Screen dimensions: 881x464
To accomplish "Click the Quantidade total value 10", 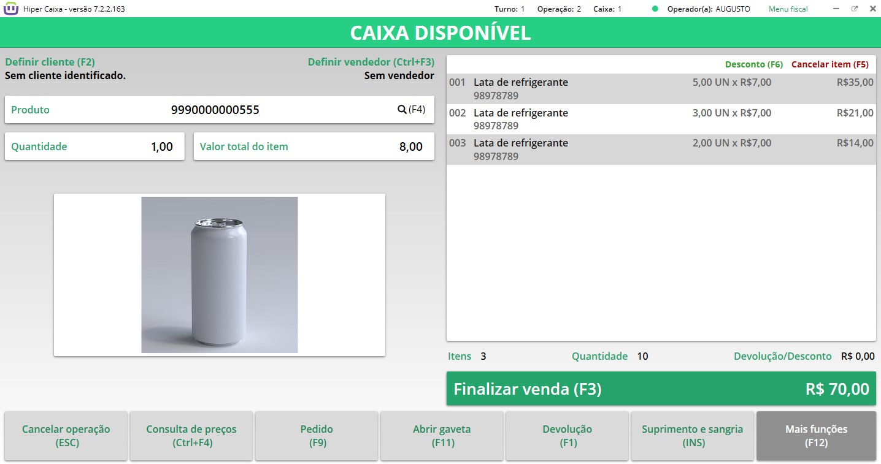I will pyautogui.click(x=642, y=356).
